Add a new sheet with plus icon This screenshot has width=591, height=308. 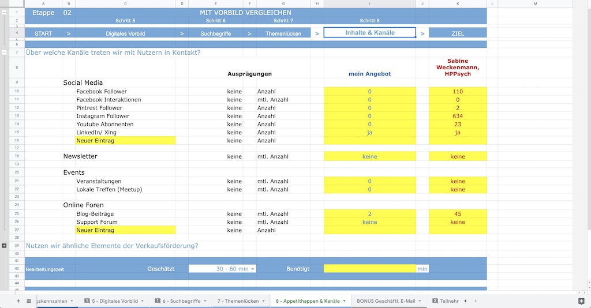click(x=18, y=301)
